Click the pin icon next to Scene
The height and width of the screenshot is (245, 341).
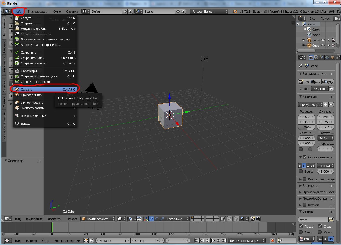pyautogui.click(x=301, y=66)
